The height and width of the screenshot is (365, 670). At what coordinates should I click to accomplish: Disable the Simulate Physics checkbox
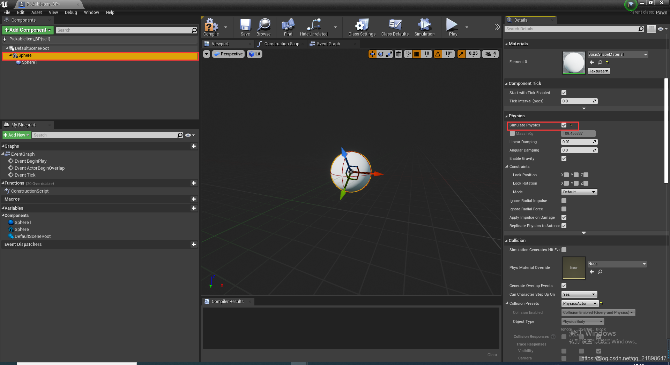click(564, 125)
